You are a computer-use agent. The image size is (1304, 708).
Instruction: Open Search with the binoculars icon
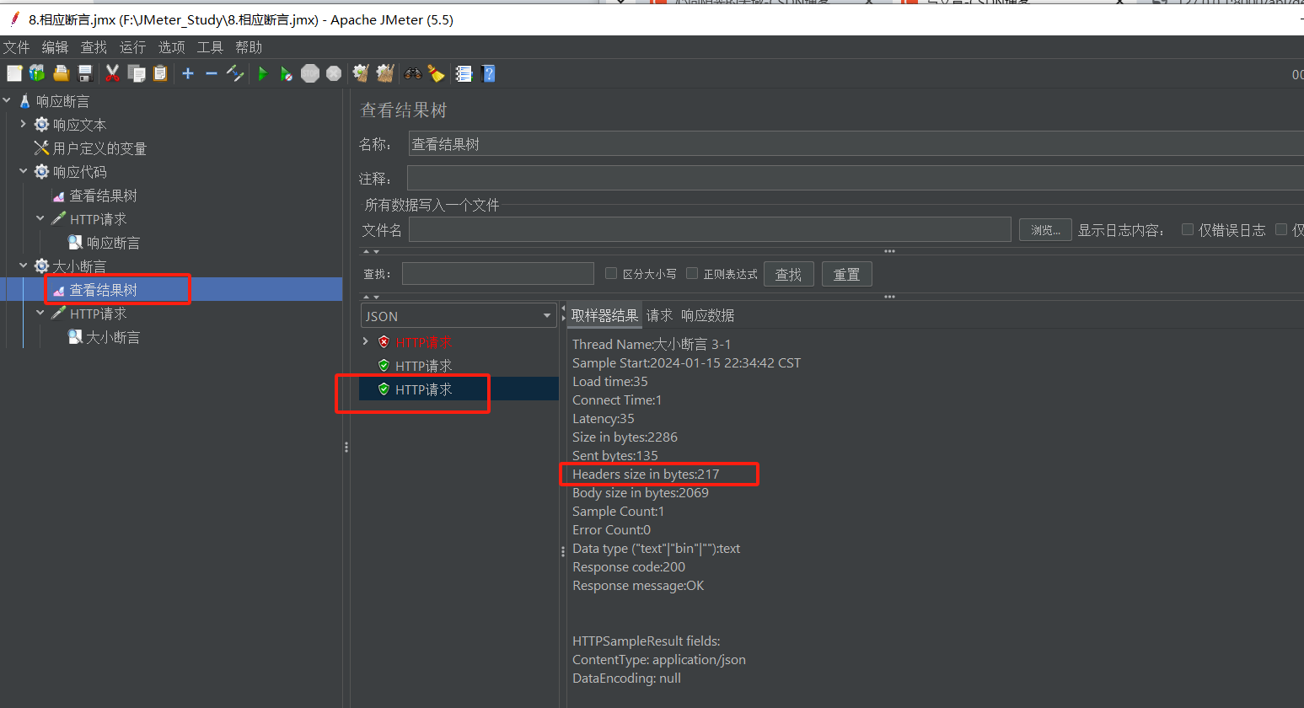[x=412, y=74]
